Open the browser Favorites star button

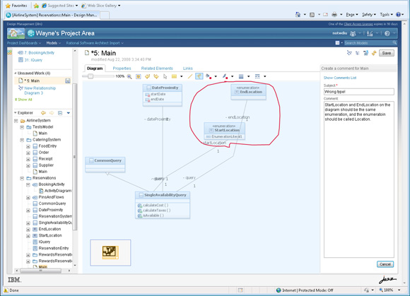16,6
